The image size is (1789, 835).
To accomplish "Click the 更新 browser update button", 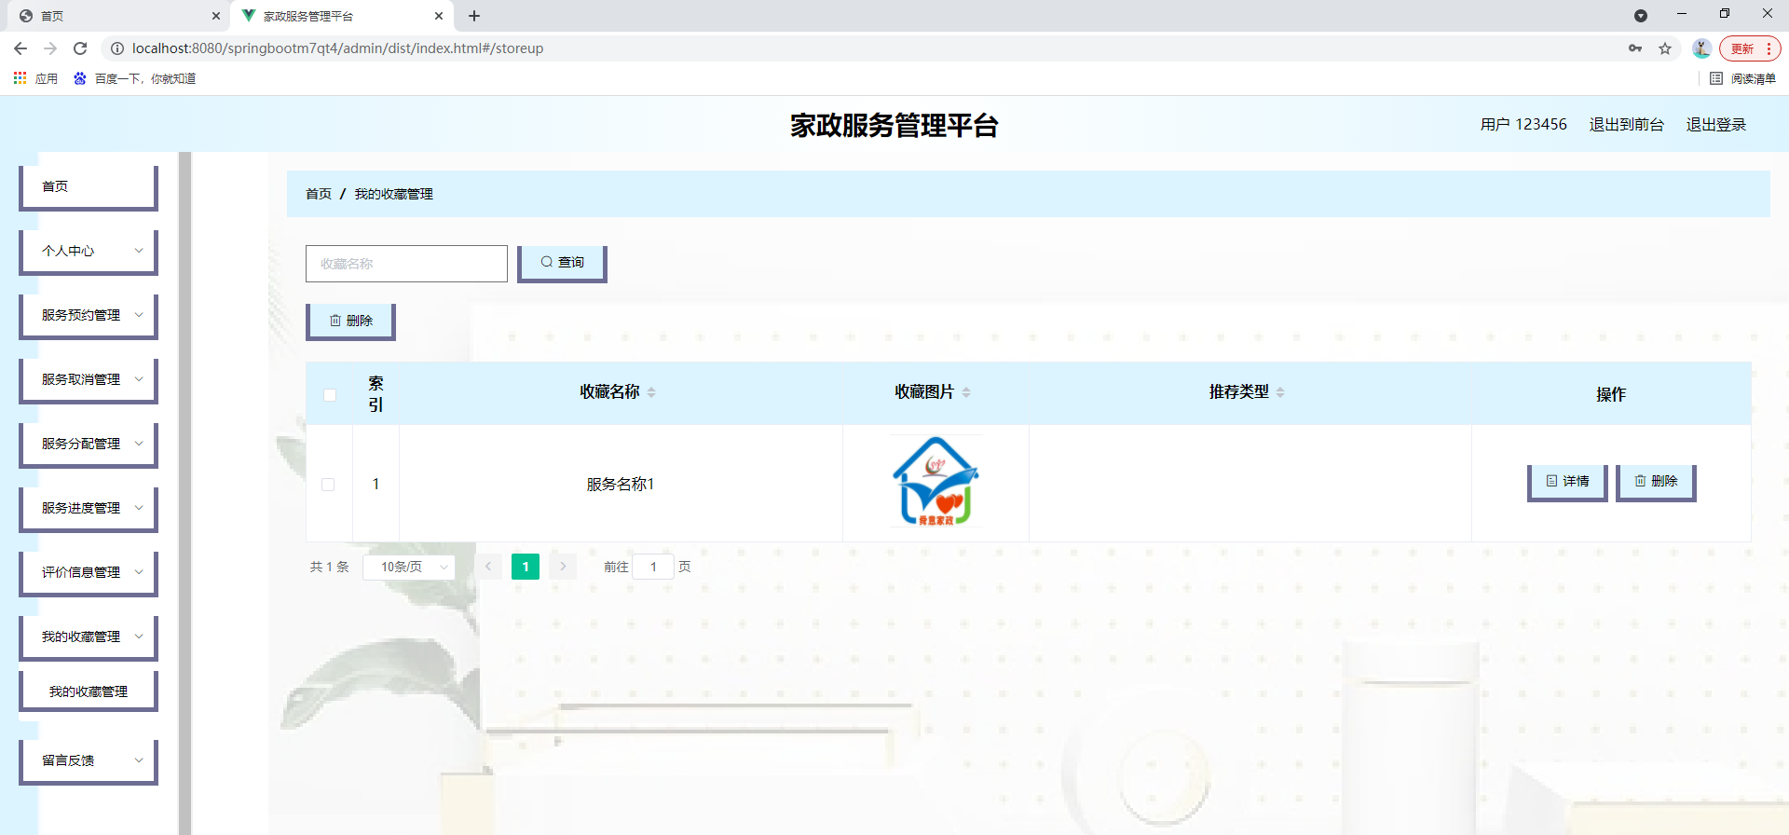I will pyautogui.click(x=1750, y=48).
